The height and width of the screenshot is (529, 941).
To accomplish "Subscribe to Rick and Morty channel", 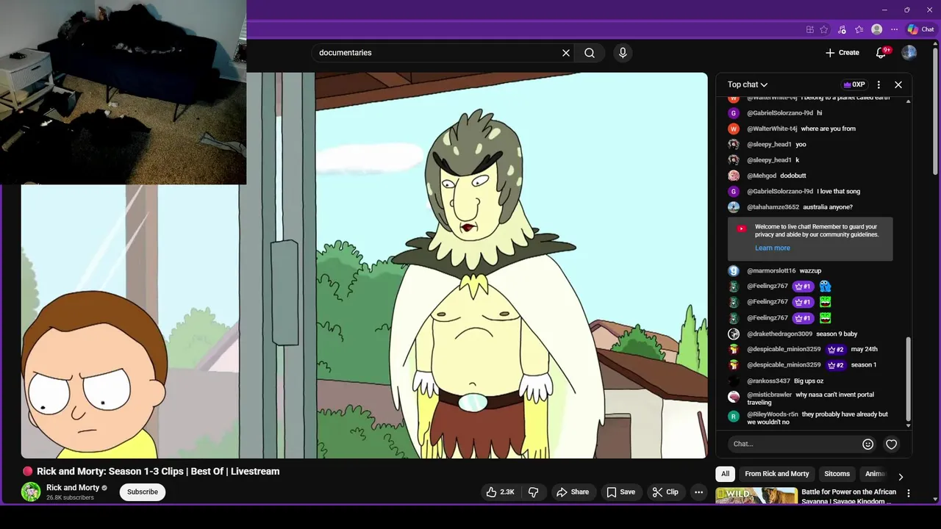I will 143,492.
